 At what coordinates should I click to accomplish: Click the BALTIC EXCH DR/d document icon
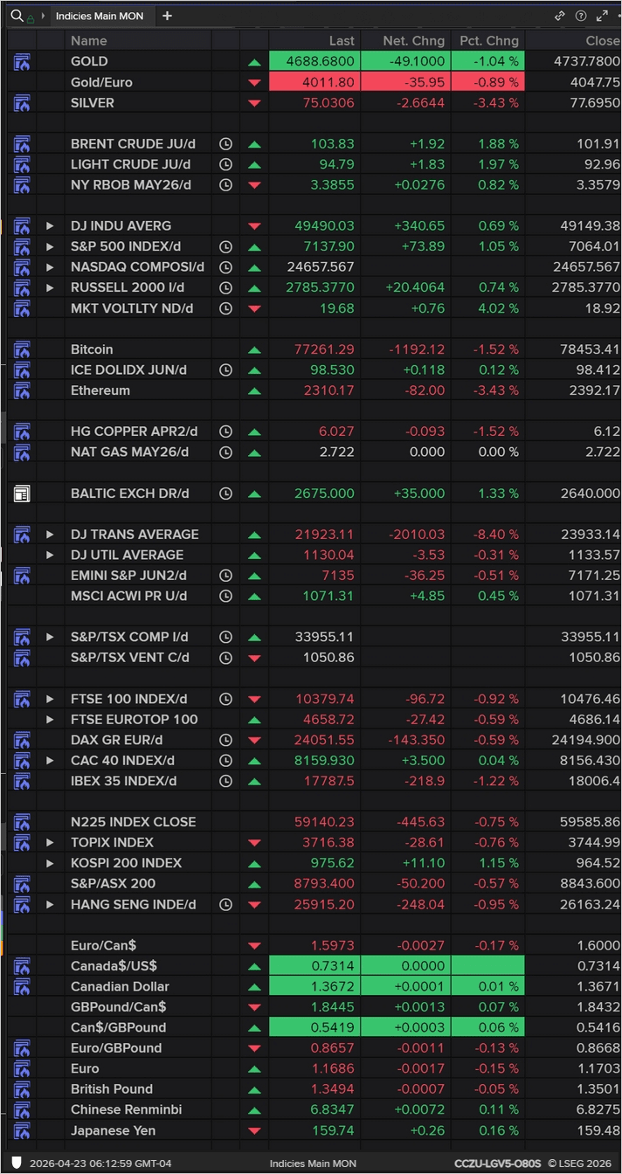click(x=22, y=494)
